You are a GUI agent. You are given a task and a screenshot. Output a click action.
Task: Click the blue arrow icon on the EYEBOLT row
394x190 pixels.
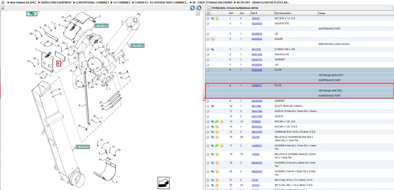212,49
